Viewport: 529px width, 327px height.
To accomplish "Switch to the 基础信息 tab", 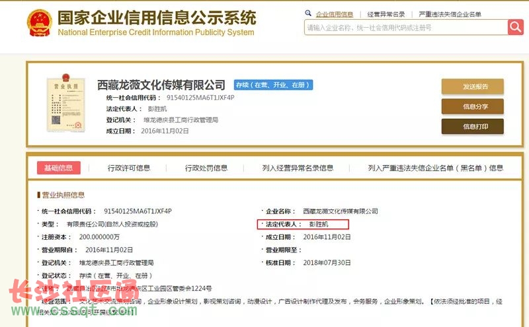I will tap(59, 168).
